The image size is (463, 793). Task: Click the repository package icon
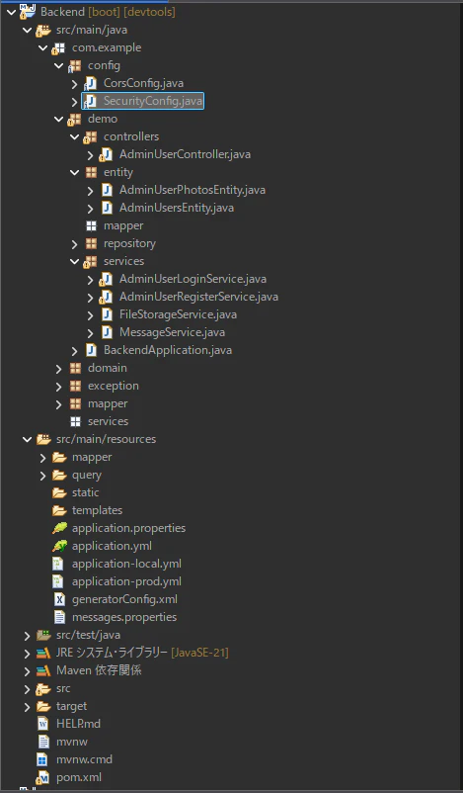[91, 244]
